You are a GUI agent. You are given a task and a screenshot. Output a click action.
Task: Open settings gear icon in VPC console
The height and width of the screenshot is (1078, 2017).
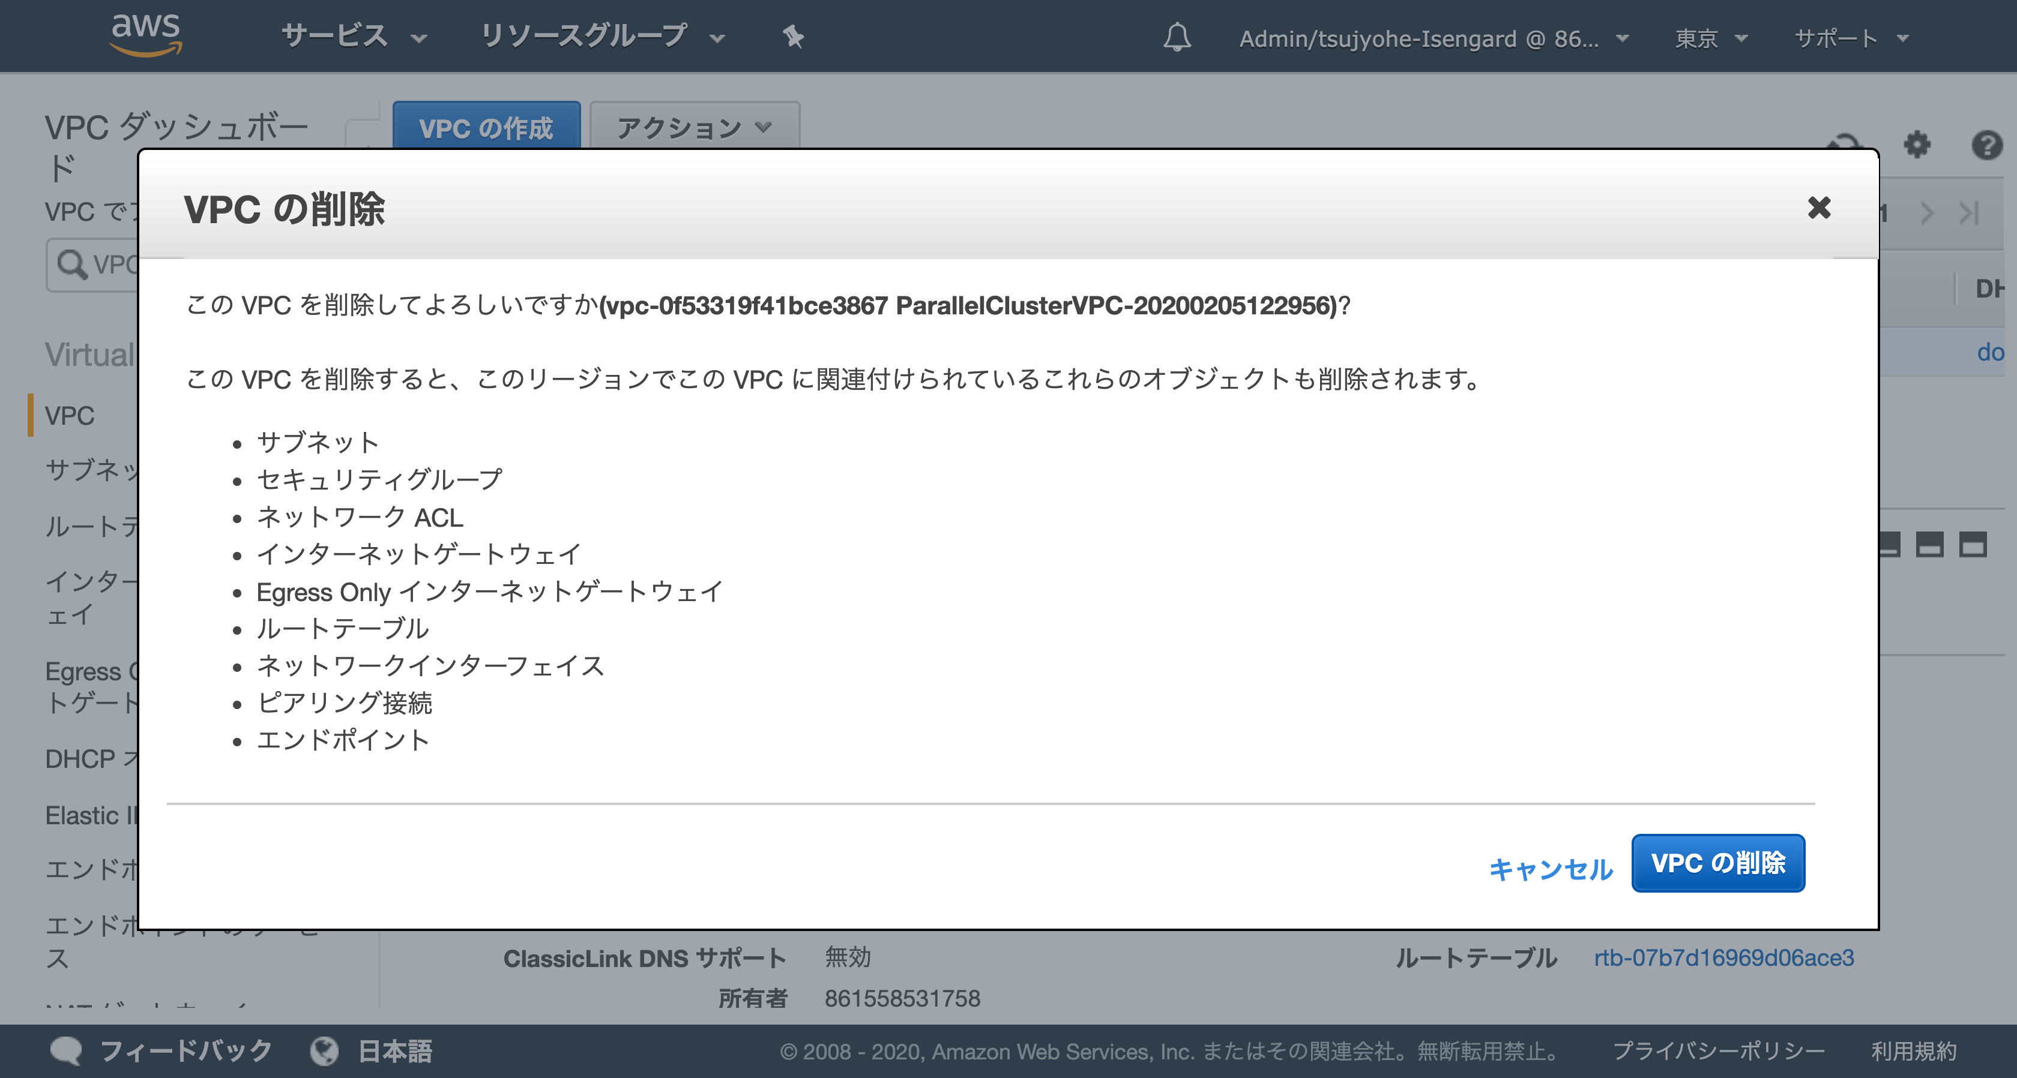(x=1917, y=145)
